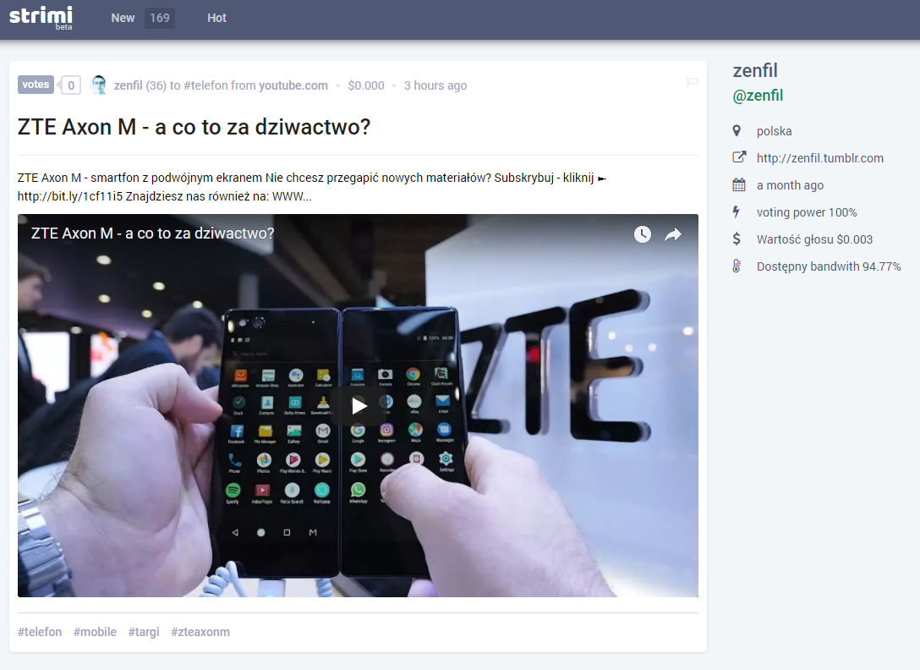Screen dimensions: 920x670
Task: Open the @zenfil profile handle
Action: [x=758, y=95]
